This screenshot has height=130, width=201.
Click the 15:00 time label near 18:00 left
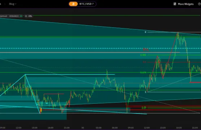coord(34,128)
